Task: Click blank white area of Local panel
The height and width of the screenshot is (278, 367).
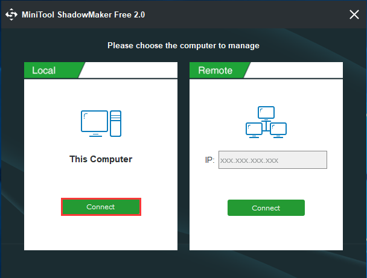Action: click(101, 234)
